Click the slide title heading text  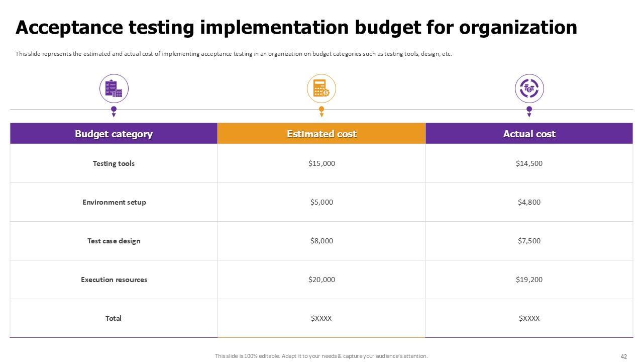point(296,28)
